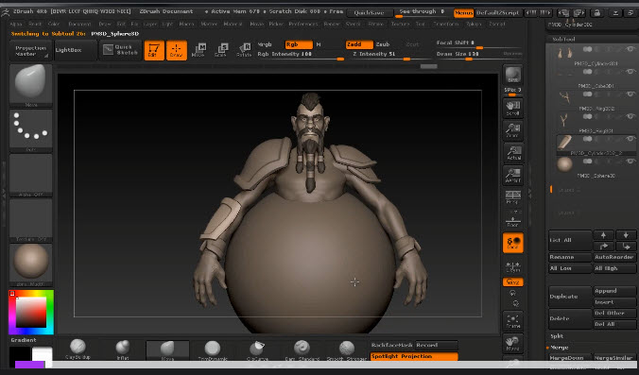The image size is (639, 375).
Task: Open the Projection Master panel
Action: click(31, 50)
